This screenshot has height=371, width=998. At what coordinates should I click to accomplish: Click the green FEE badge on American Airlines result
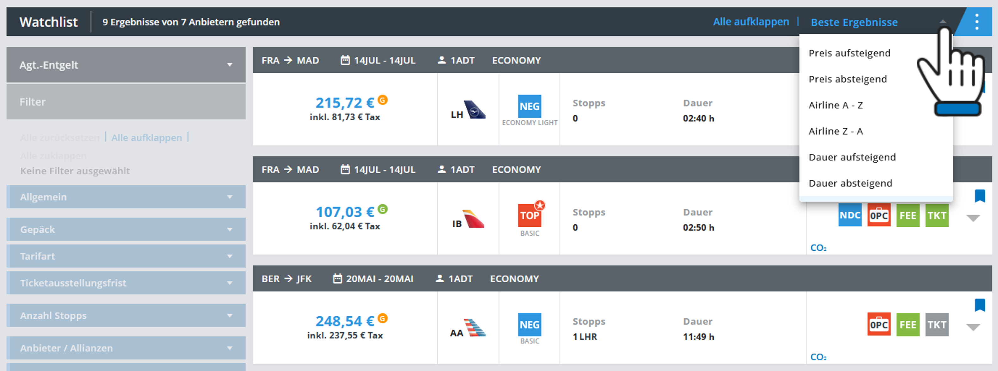pyautogui.click(x=908, y=325)
